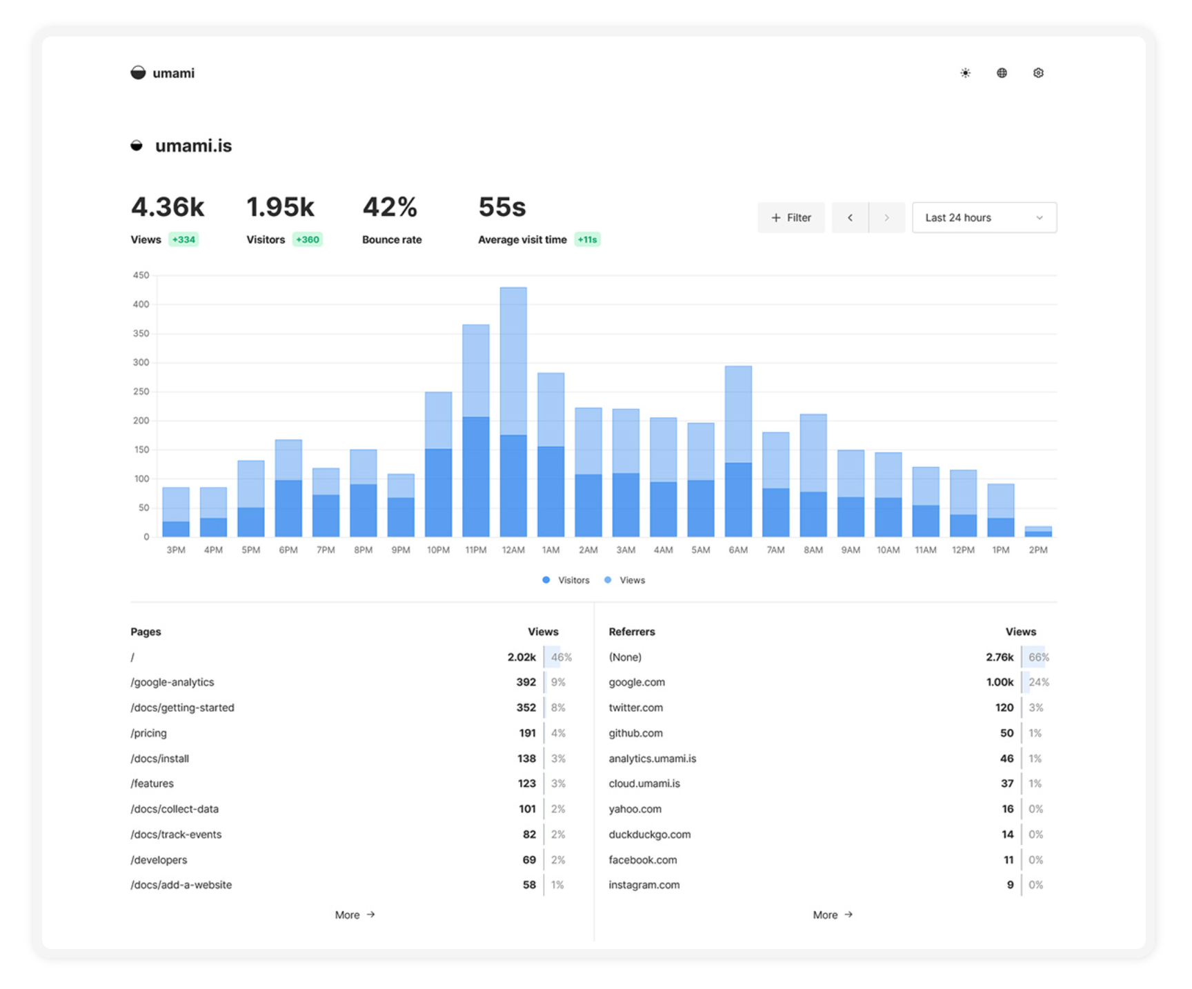
Task: Click the twitter.com referrer row
Action: [x=829, y=708]
